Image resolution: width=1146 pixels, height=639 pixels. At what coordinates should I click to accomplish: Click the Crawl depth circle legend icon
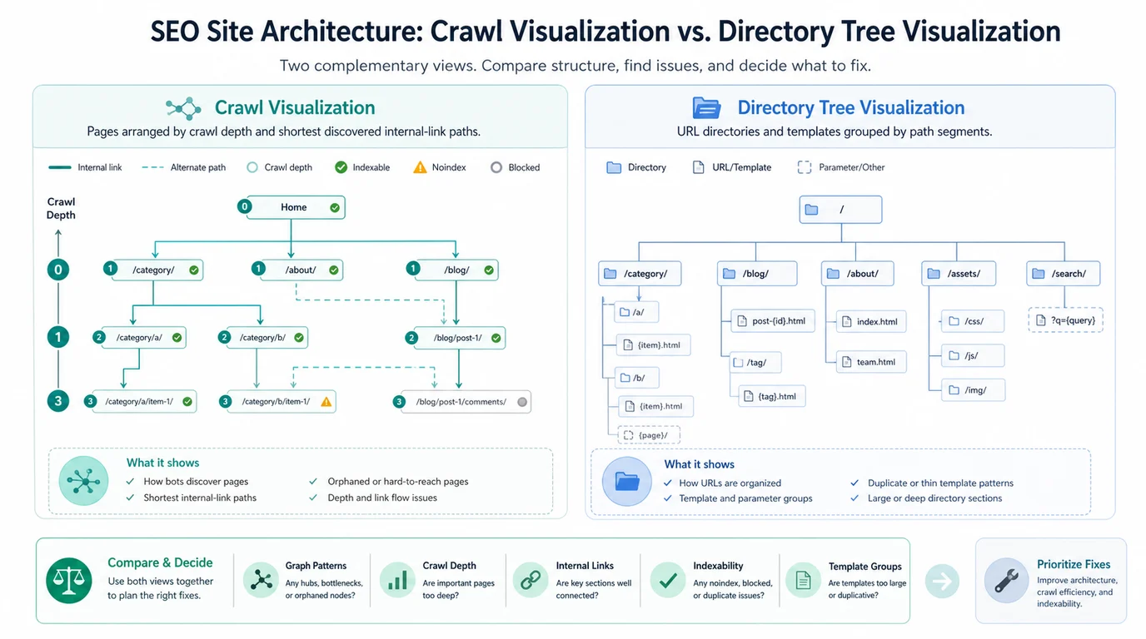[x=252, y=167]
